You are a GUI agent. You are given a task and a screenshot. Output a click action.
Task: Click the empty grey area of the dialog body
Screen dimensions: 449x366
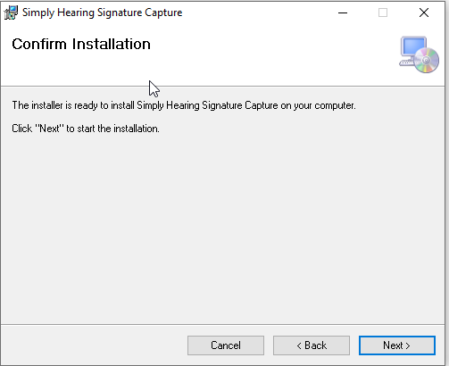(x=222, y=226)
